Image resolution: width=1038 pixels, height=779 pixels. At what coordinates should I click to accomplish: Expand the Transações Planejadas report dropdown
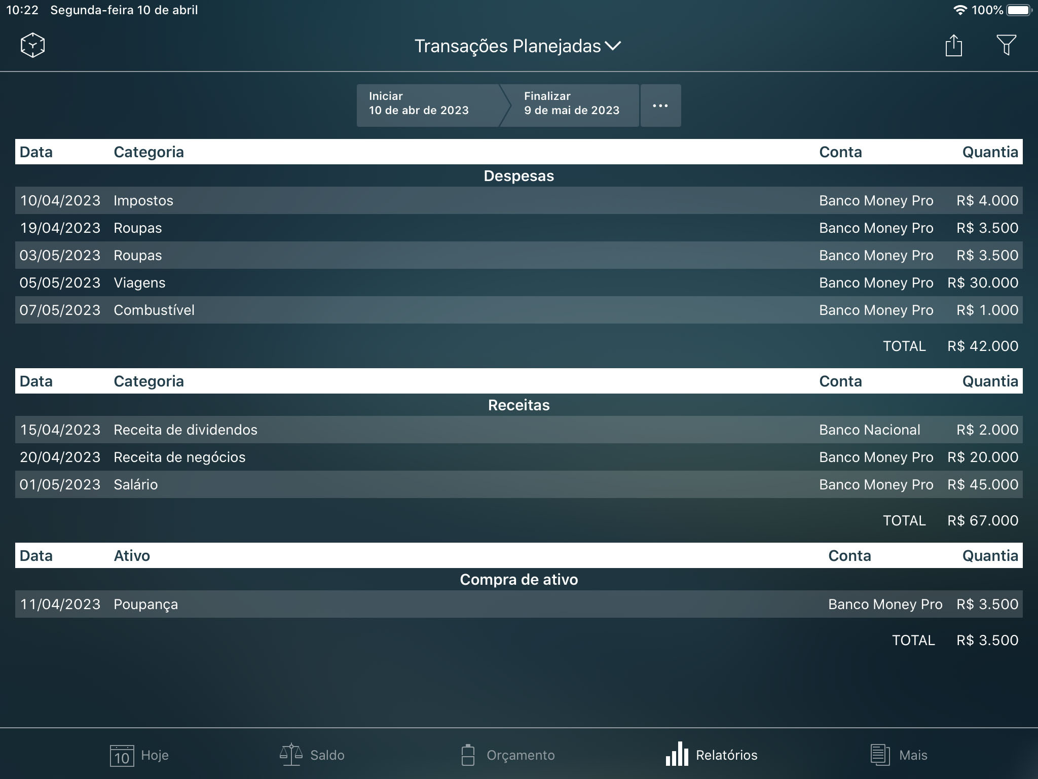tap(518, 46)
